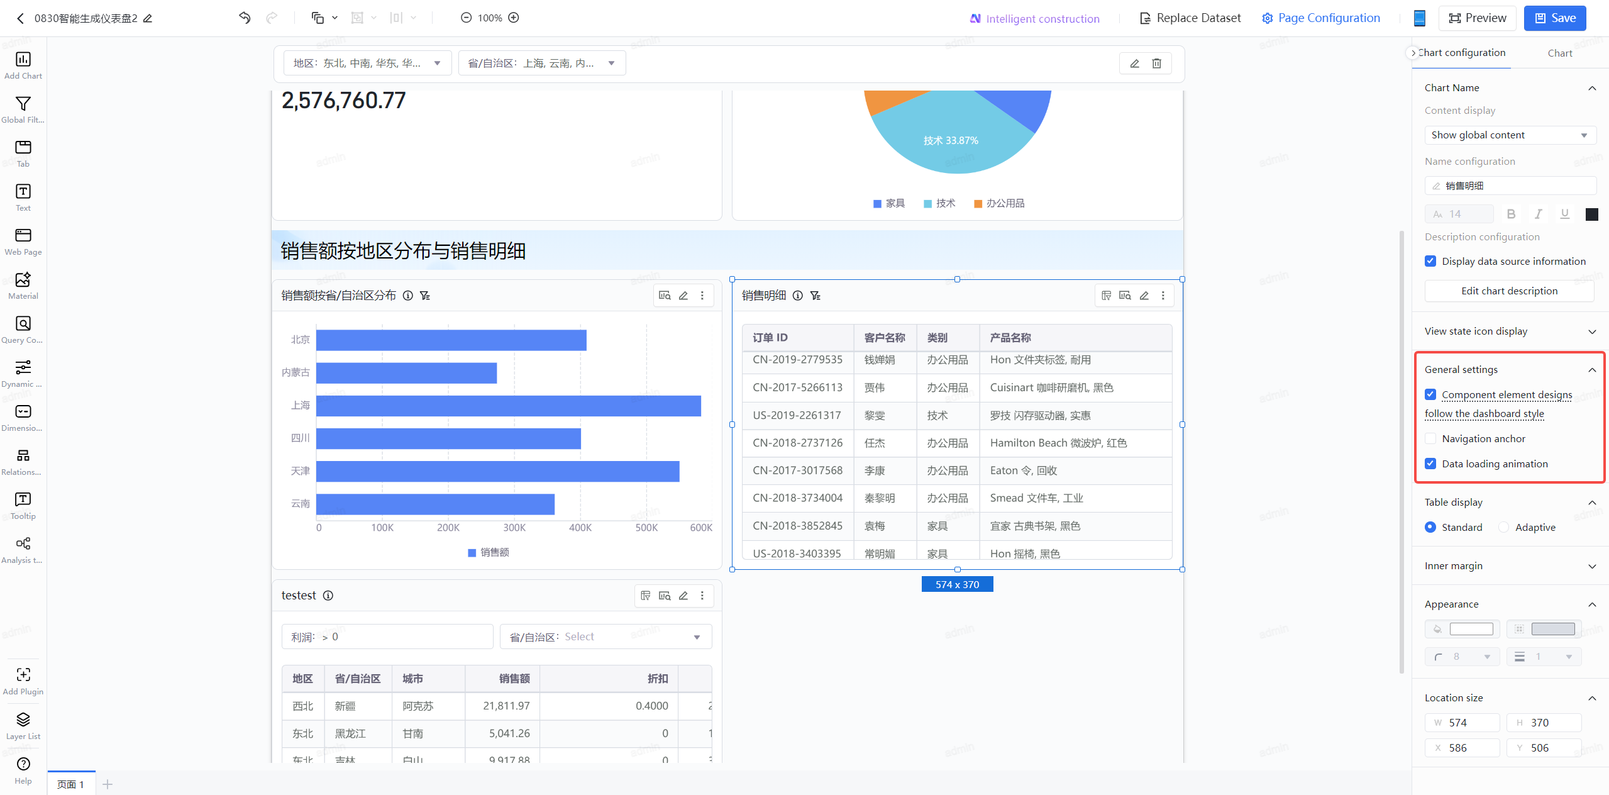Add a Query Condition component
This screenshot has height=795, width=1609.
point(23,330)
